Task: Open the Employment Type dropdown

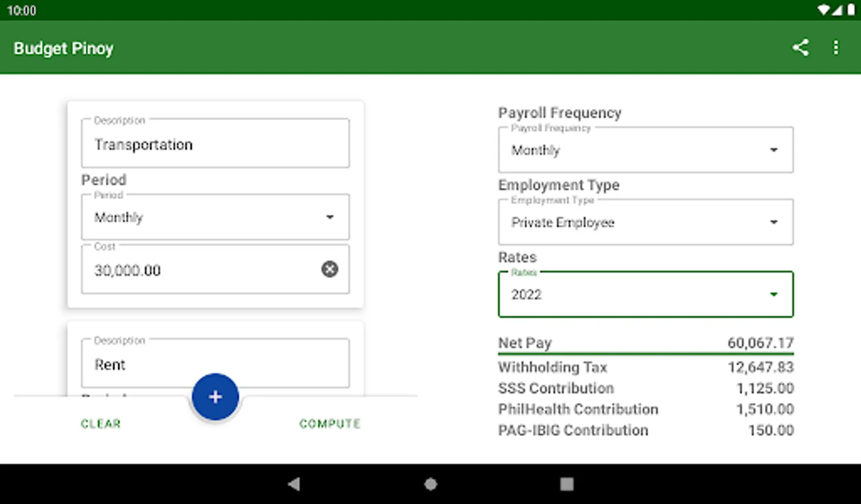Action: coord(646,222)
